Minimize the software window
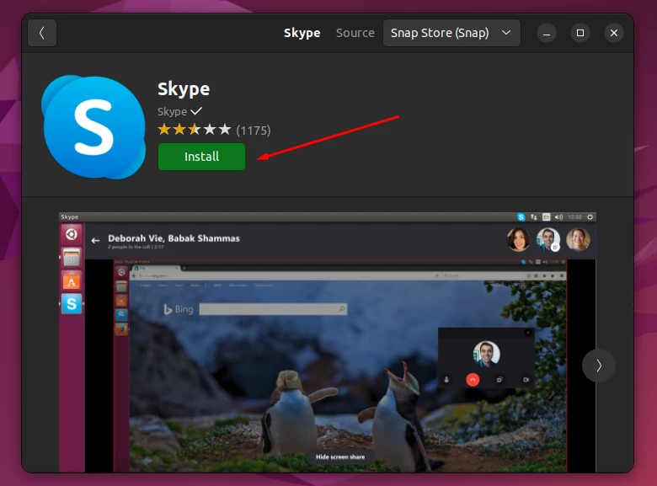Screen dimensions: 657x486 547,33
